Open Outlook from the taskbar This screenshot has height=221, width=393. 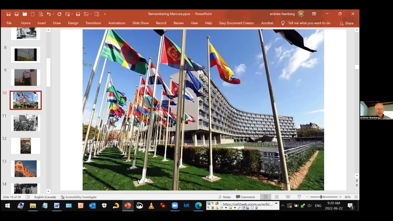92,206
